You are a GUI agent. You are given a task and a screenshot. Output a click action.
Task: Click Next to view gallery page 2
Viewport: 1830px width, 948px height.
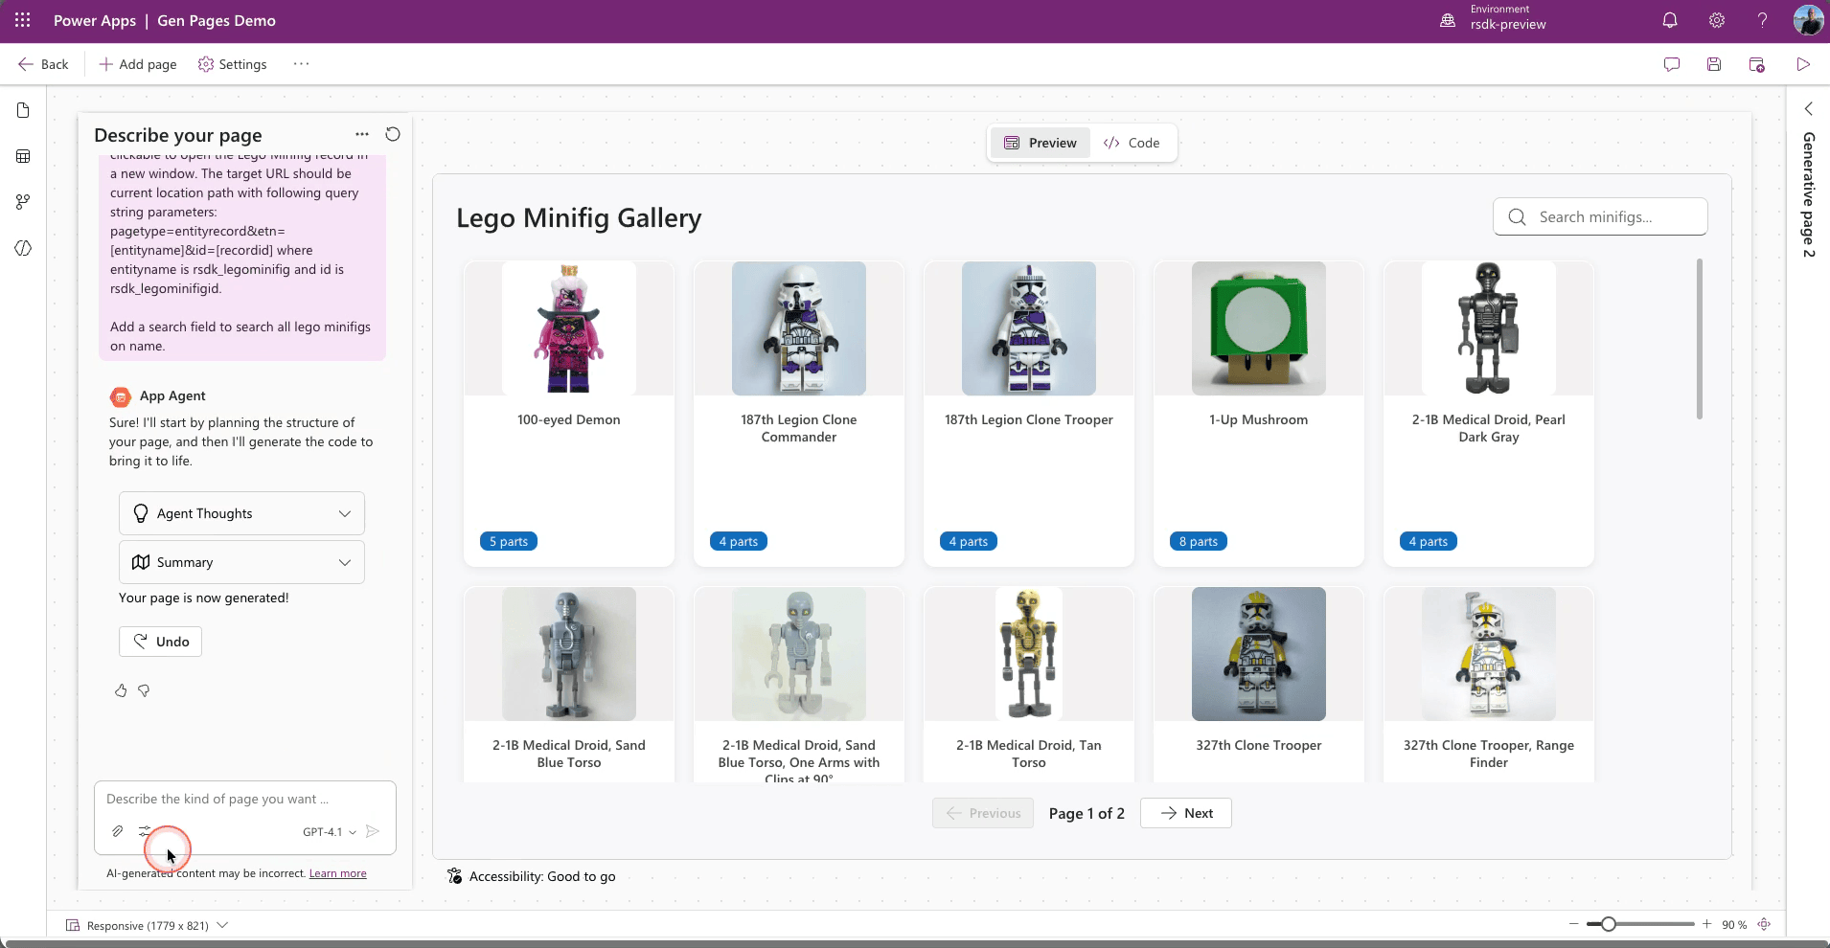[x=1184, y=812]
